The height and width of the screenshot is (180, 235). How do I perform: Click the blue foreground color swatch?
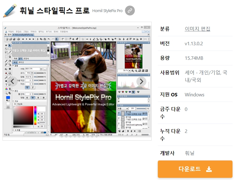(8, 98)
